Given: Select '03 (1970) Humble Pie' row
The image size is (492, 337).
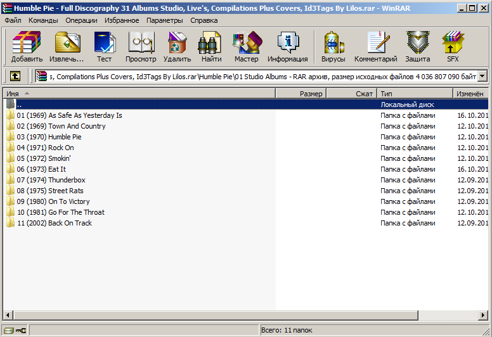Looking at the screenshot, I should 246,137.
